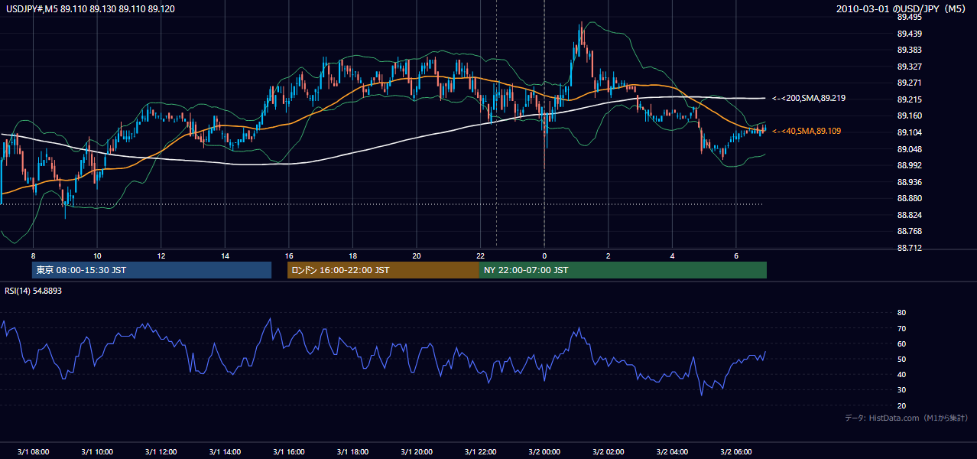Click hour label 16 under the price chart
Image resolution: width=977 pixels, height=459 pixels.
[x=288, y=256]
